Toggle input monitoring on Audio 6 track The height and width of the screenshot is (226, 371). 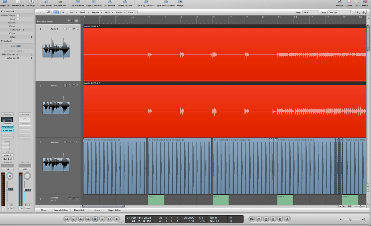[65, 29]
